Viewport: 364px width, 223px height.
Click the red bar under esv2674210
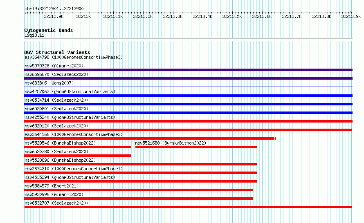pos(140,173)
